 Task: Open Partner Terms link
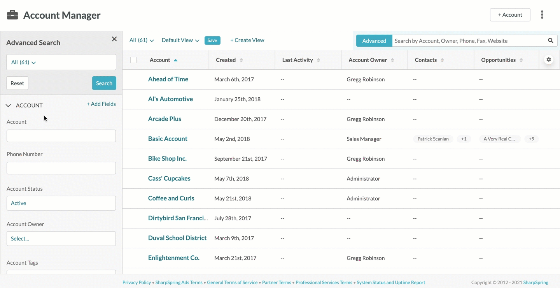[276, 283]
